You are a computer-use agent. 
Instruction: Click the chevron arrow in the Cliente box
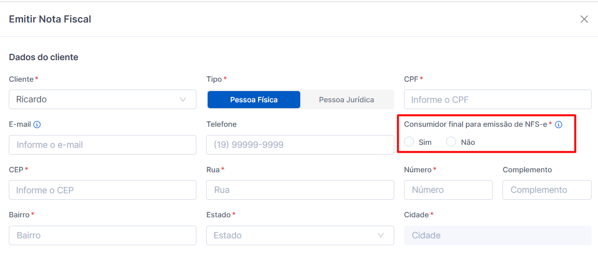point(183,99)
